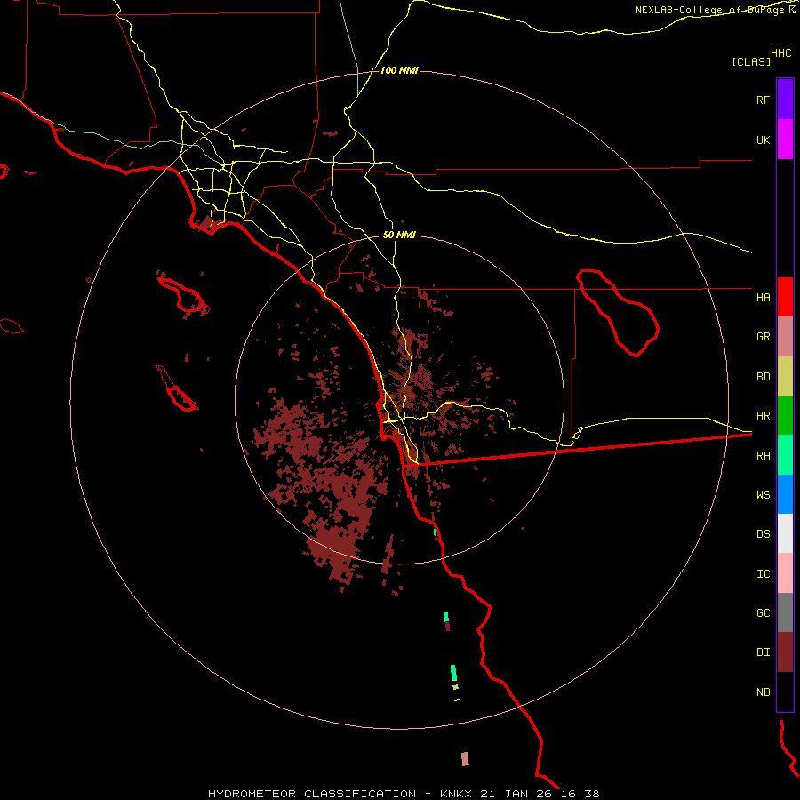Viewport: 800px width, 800px height.
Task: Click the IC pink legend swatch
Action: pyautogui.click(x=785, y=573)
